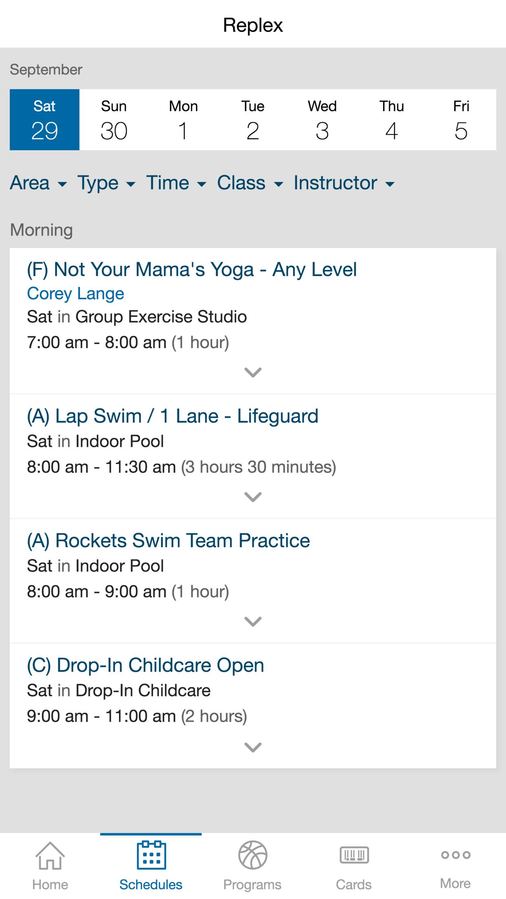506x899 pixels.
Task: Open the More three-dots icon
Action: point(455,855)
